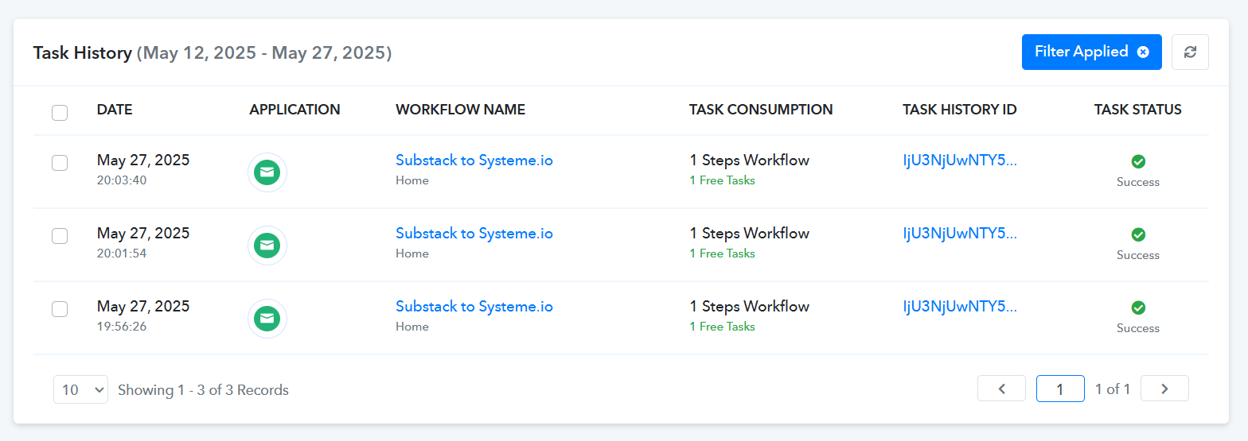The width and height of the screenshot is (1248, 441).
Task: Click '1 Free Tasks' in 20:03:40 row
Action: point(722,180)
